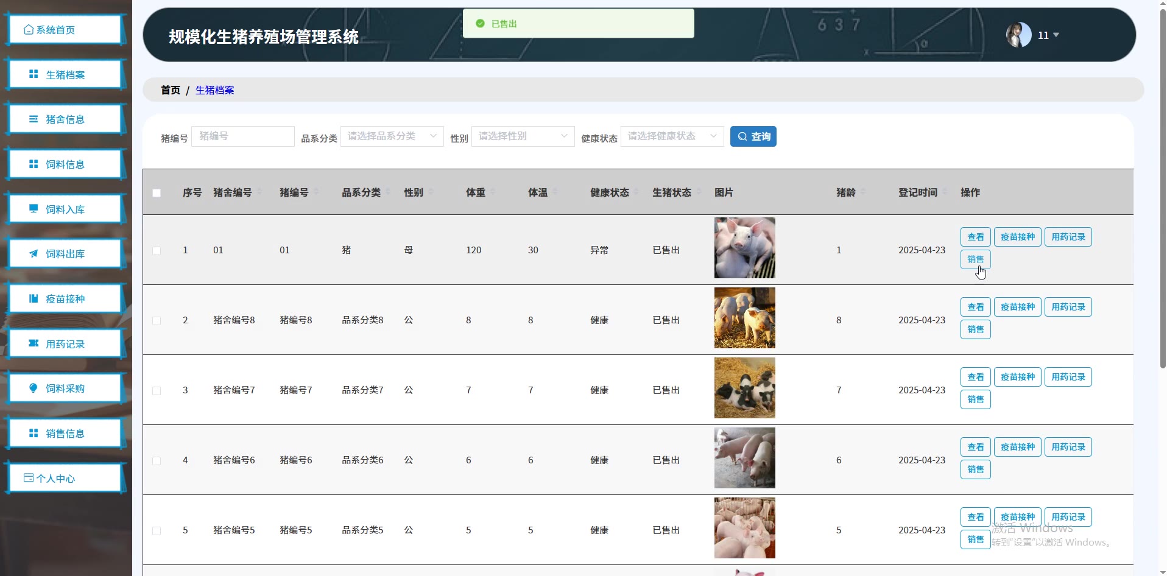Sort table by 登记时间 column arrows

click(945, 192)
